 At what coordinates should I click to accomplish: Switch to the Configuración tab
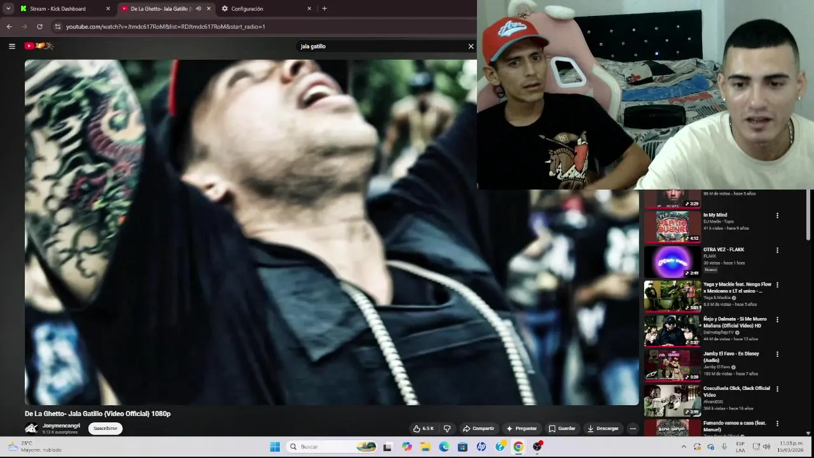247,9
